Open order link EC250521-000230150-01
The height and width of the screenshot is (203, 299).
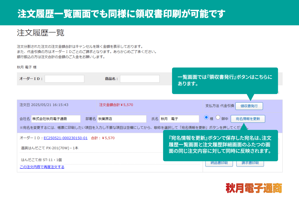click(x=66, y=138)
